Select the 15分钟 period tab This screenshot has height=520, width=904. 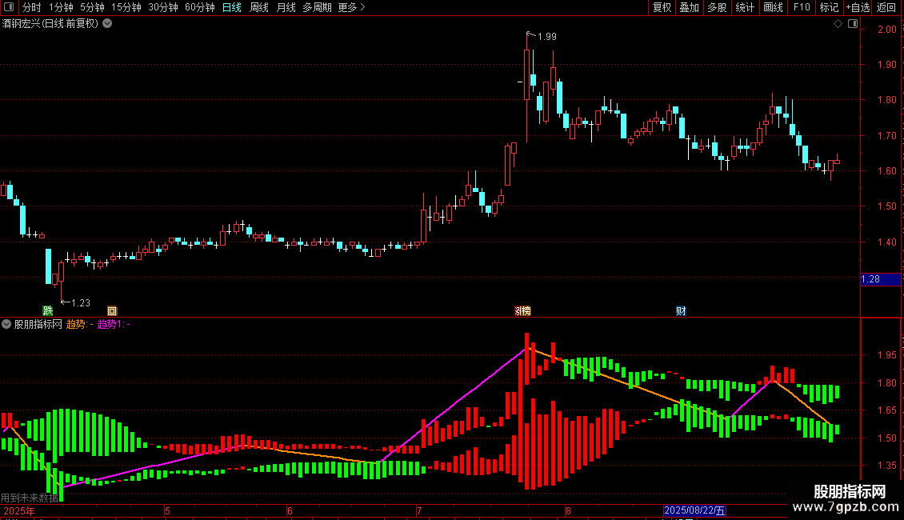coord(126,7)
